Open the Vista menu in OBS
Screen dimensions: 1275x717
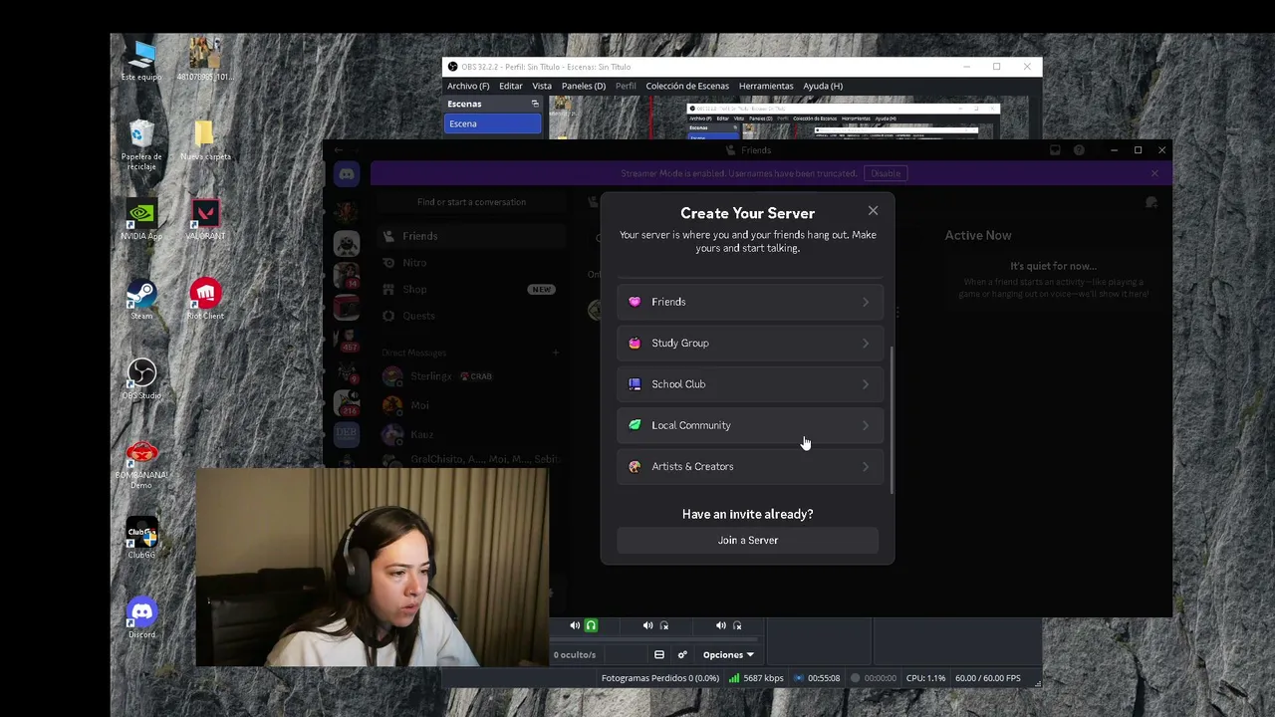[542, 86]
